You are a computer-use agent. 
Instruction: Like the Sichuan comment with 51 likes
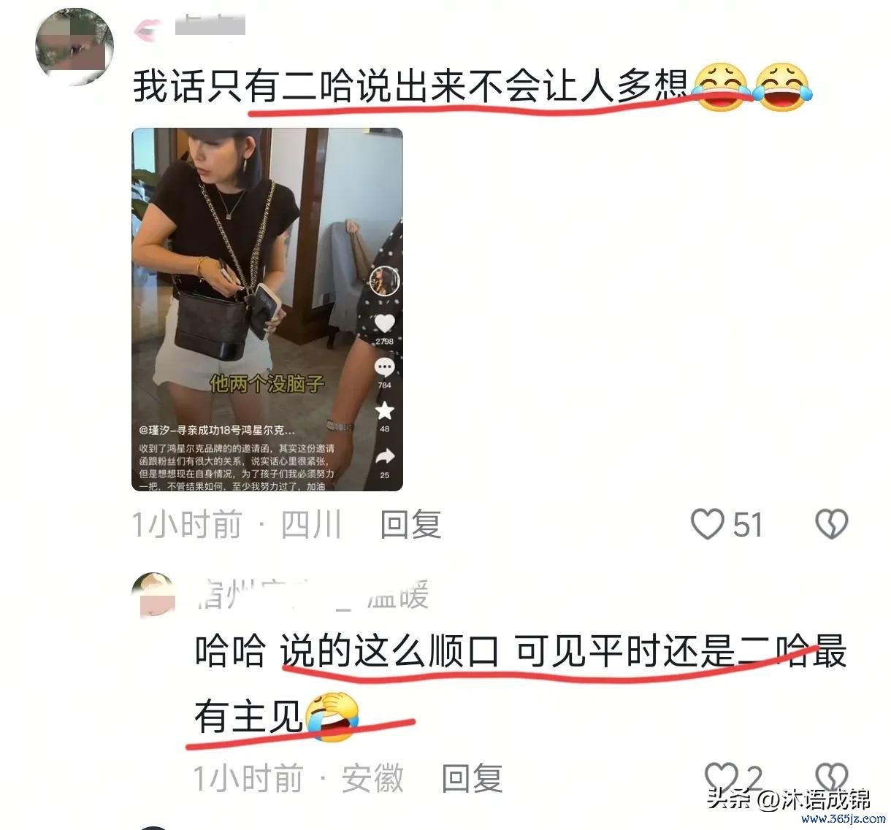(x=708, y=524)
